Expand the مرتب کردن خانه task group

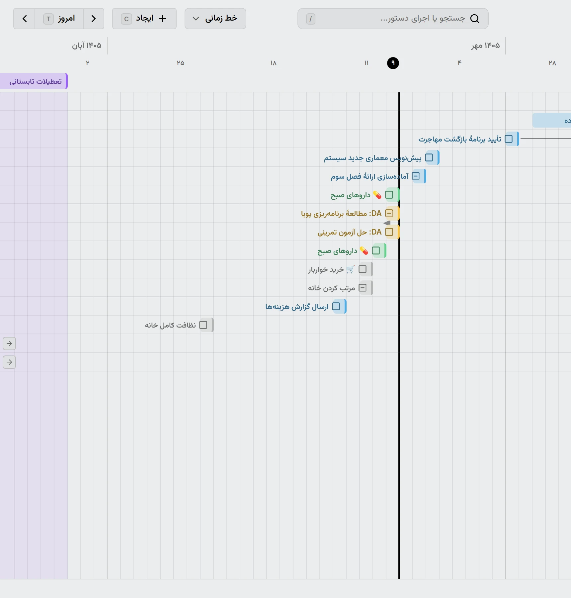363,288
